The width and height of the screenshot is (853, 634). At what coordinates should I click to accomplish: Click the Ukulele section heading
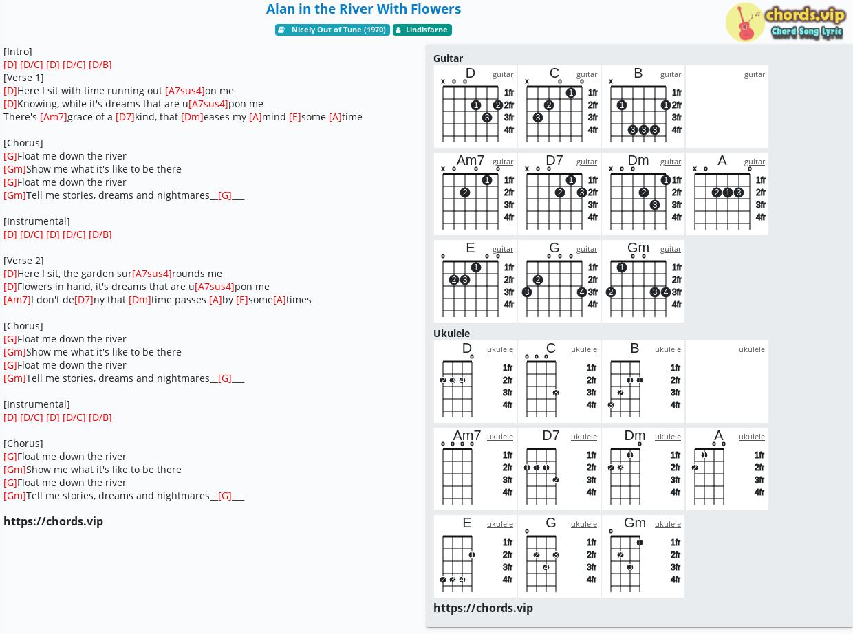coord(451,334)
